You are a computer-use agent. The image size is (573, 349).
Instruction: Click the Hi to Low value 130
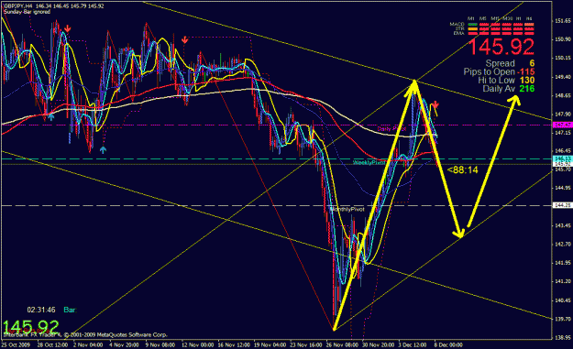[526, 81]
